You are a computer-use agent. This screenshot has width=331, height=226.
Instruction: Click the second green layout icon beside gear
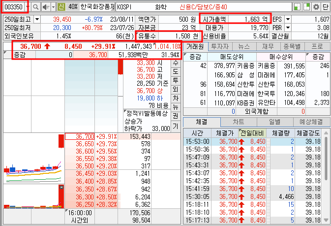click(306, 7)
